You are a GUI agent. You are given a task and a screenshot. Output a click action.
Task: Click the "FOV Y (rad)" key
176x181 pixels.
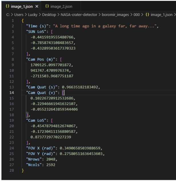(41, 154)
